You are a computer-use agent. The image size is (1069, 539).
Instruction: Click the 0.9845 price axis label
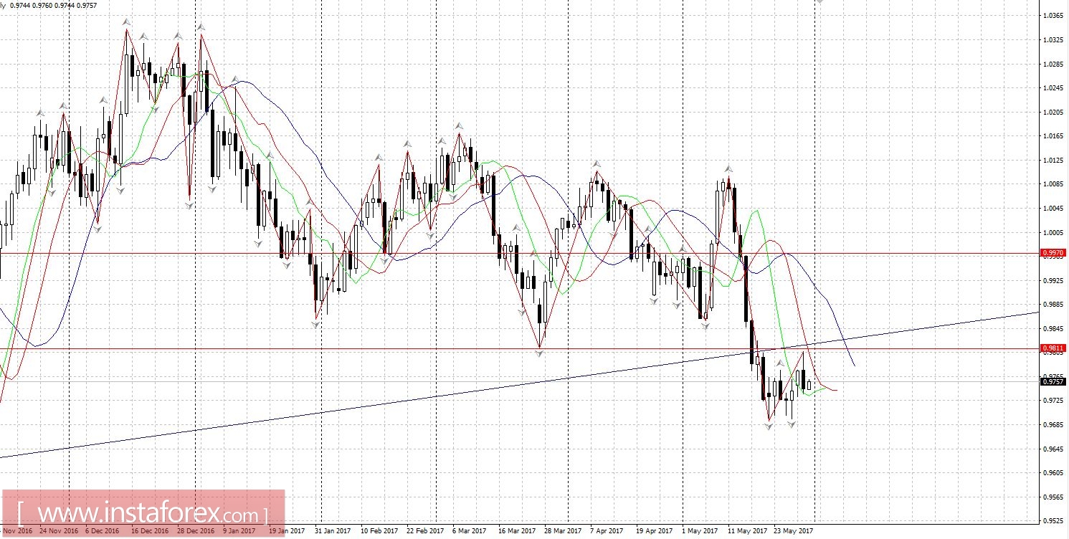pos(1053,329)
